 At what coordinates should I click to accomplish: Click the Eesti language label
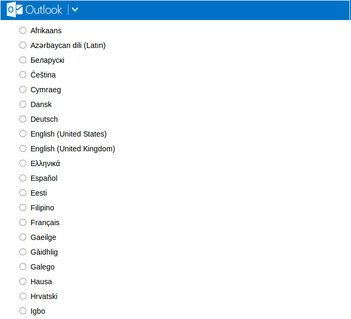click(39, 193)
